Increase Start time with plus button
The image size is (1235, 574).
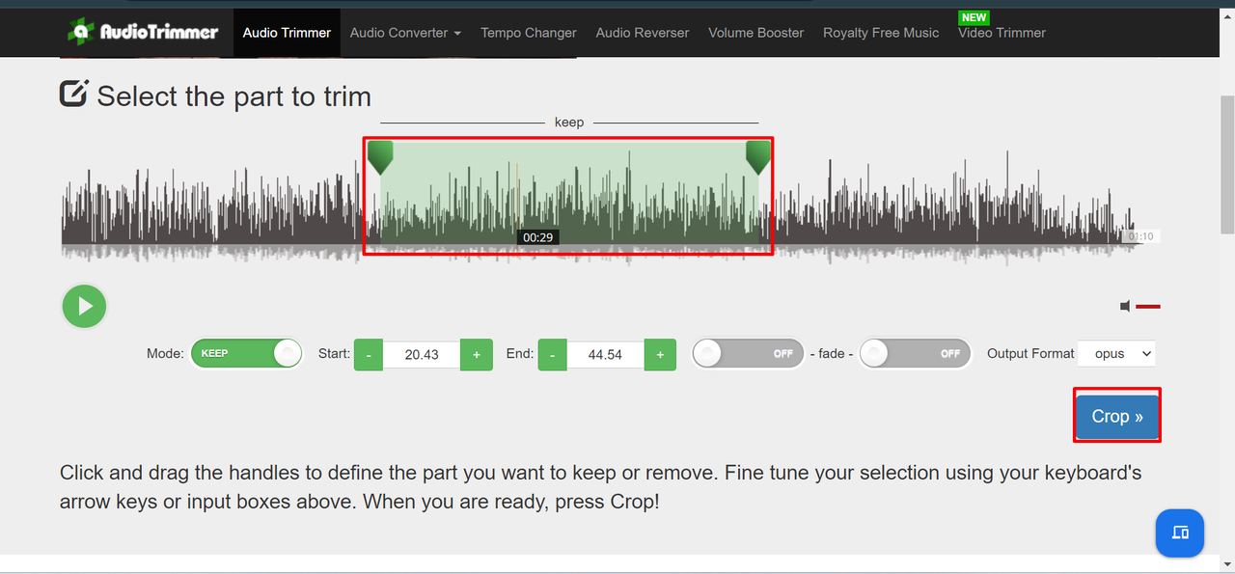click(477, 355)
